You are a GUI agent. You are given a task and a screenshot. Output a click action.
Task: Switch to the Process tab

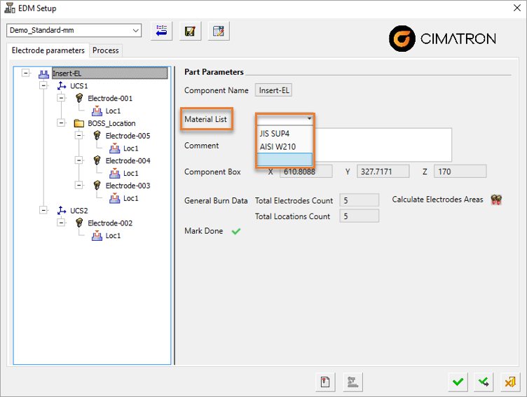point(106,50)
